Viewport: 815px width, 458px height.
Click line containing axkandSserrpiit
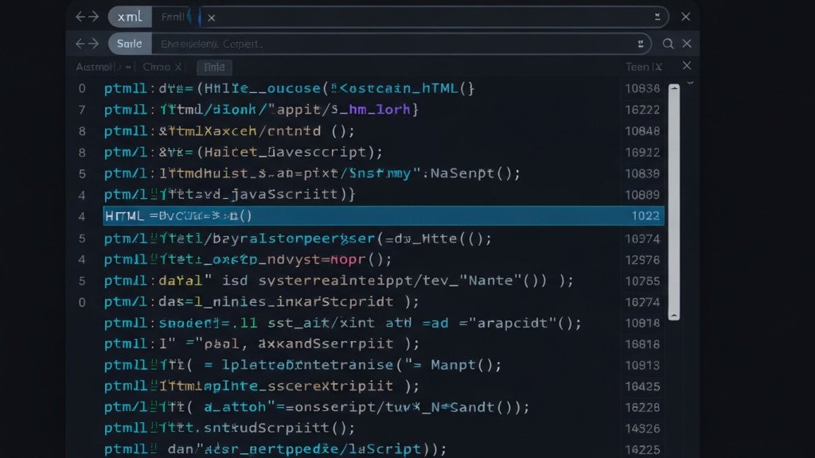[x=261, y=343]
